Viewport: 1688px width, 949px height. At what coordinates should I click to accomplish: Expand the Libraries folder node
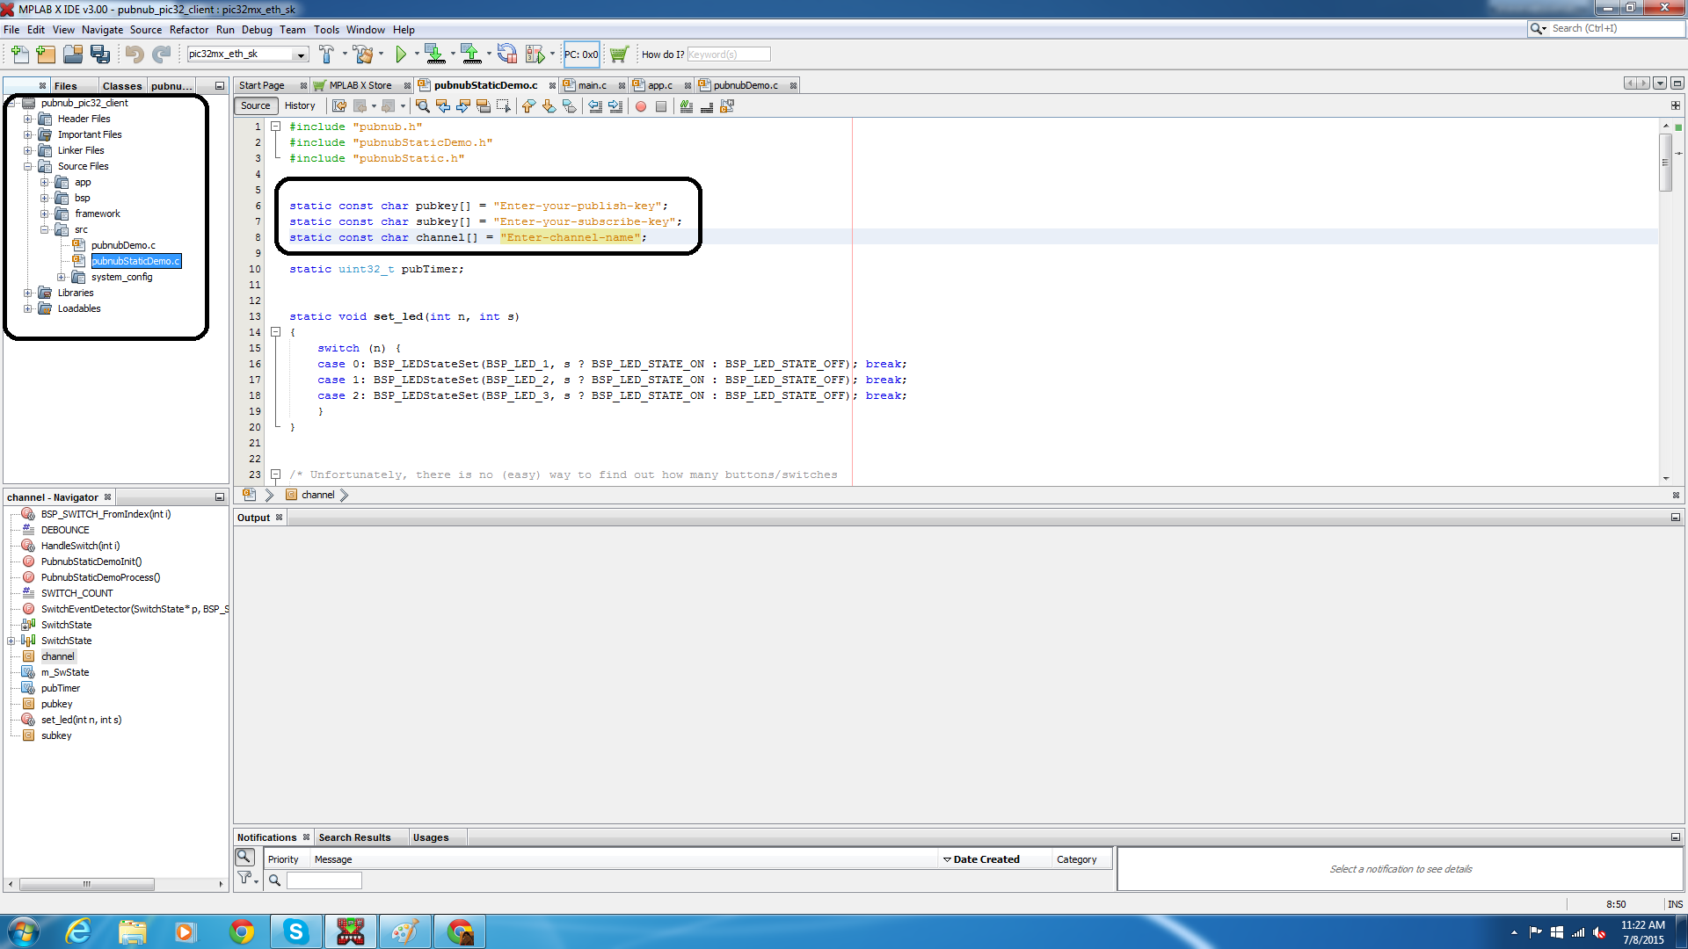pyautogui.click(x=27, y=293)
